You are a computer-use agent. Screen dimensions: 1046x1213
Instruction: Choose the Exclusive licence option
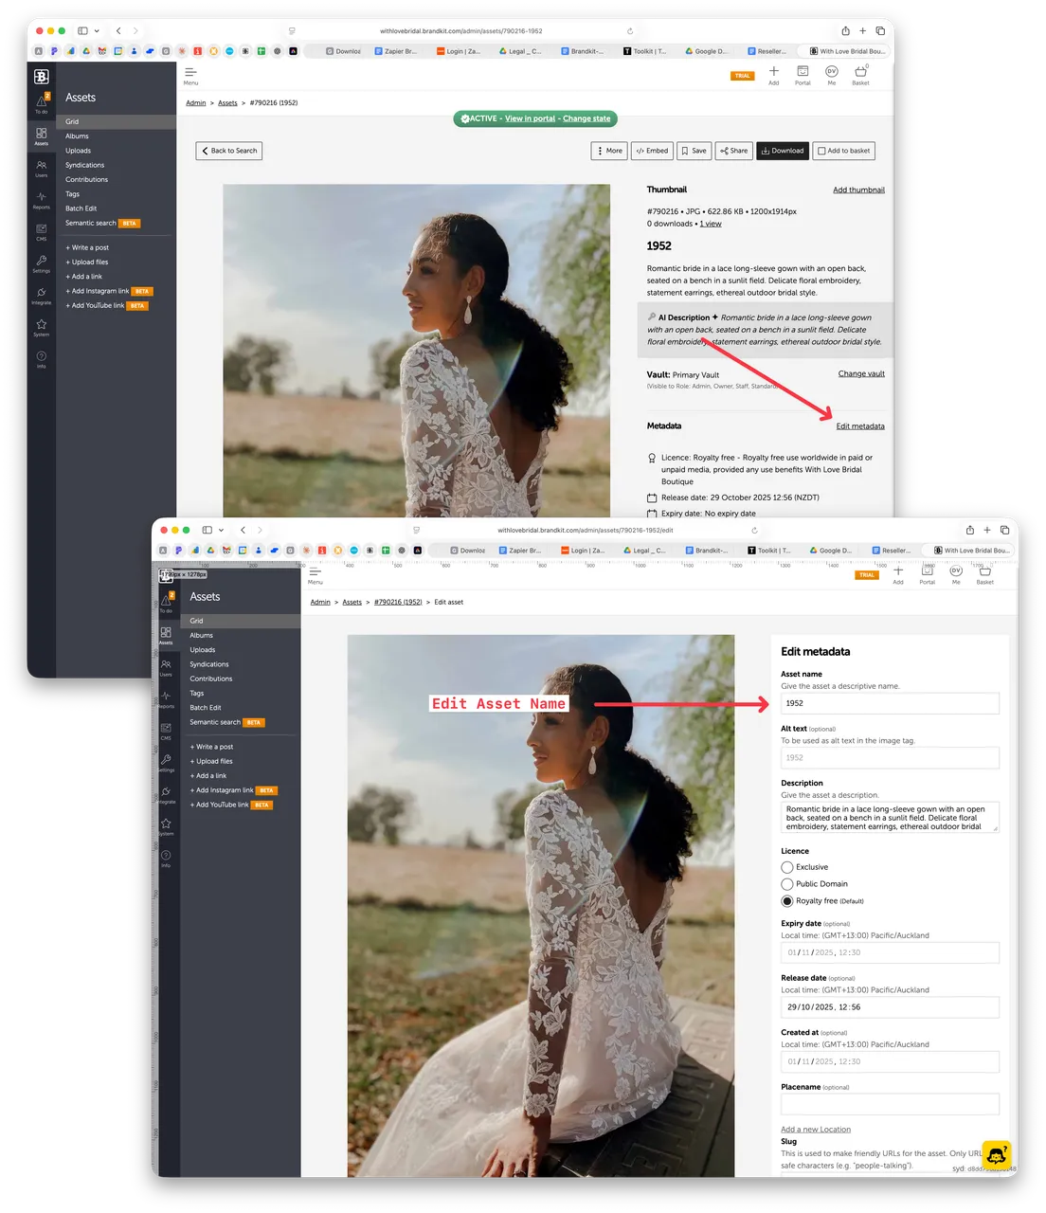[x=787, y=867]
